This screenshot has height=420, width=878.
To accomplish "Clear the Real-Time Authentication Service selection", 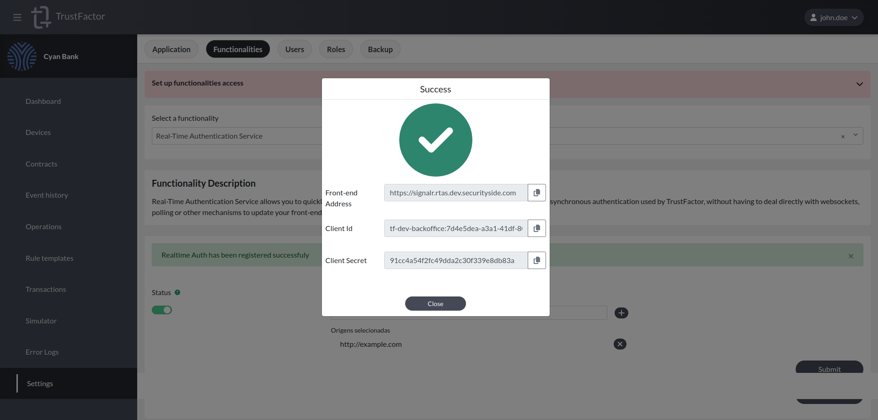I will coord(843,136).
